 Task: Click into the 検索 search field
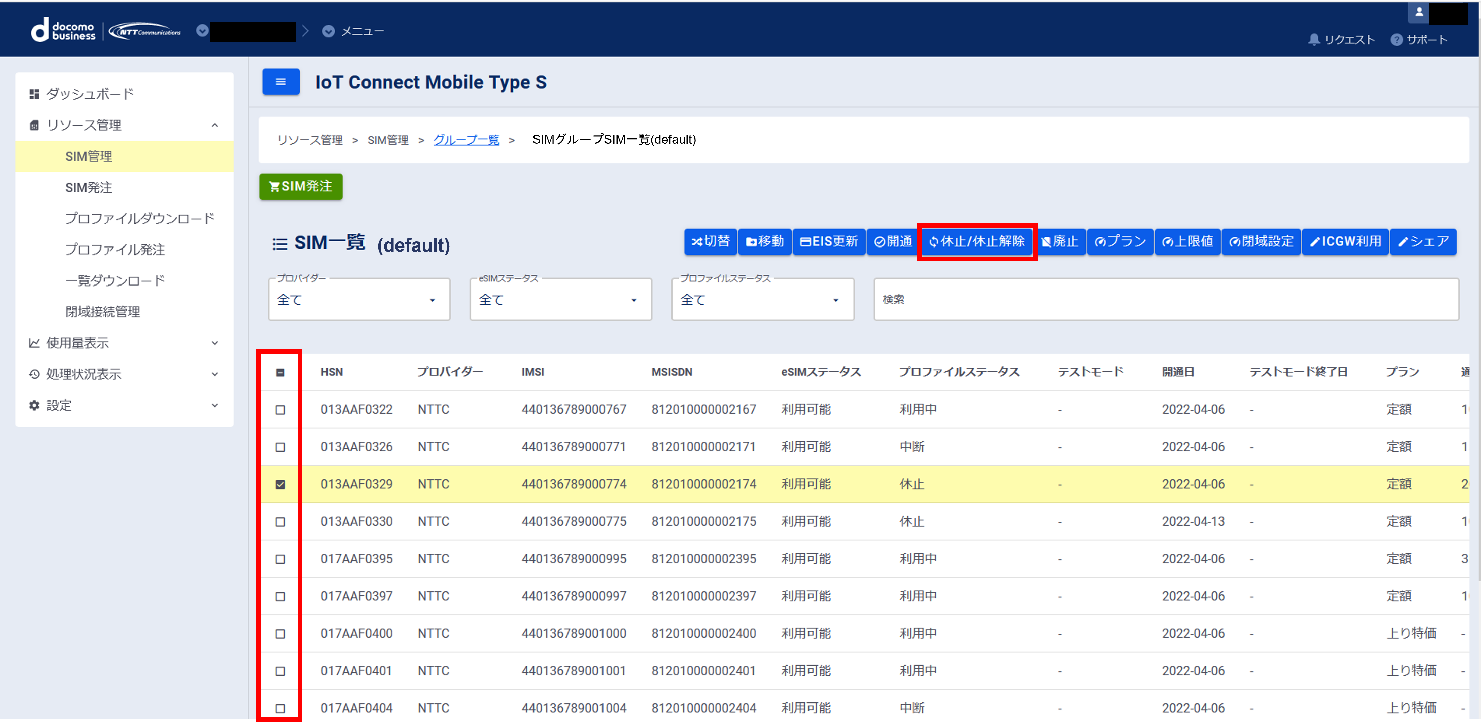[x=1165, y=299]
